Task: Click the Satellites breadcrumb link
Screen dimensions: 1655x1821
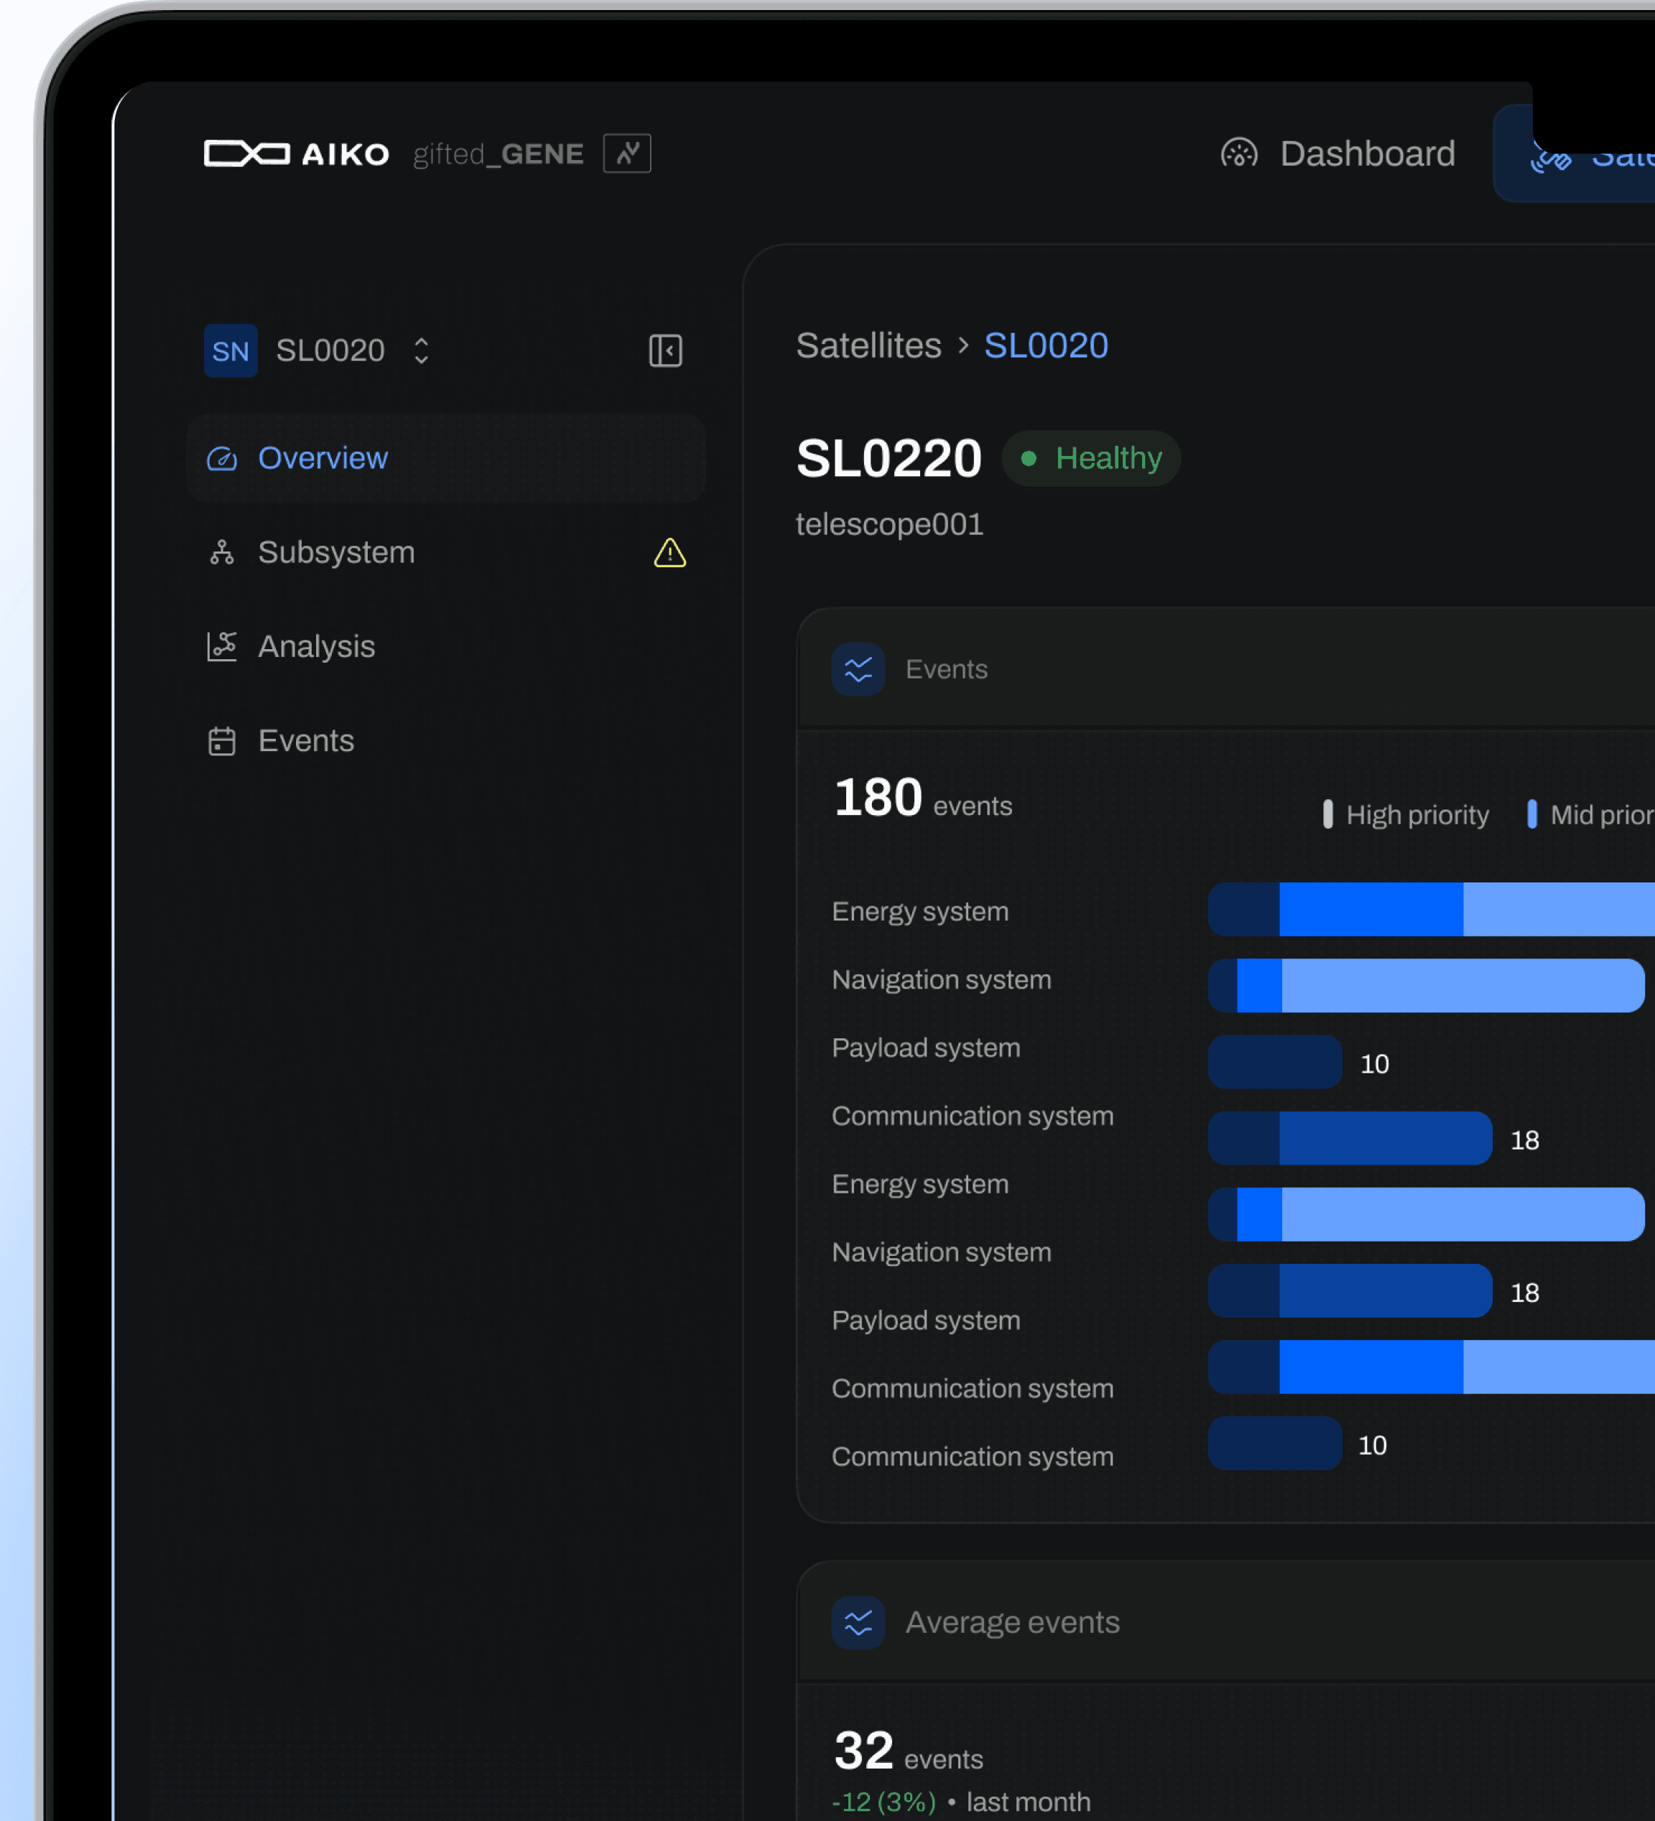Action: tap(868, 346)
